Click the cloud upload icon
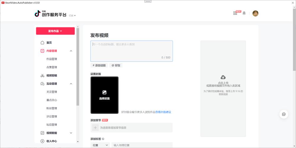296x148 pixels. (223, 77)
